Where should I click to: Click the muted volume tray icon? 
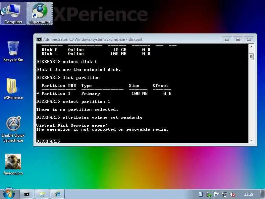pos(233,194)
